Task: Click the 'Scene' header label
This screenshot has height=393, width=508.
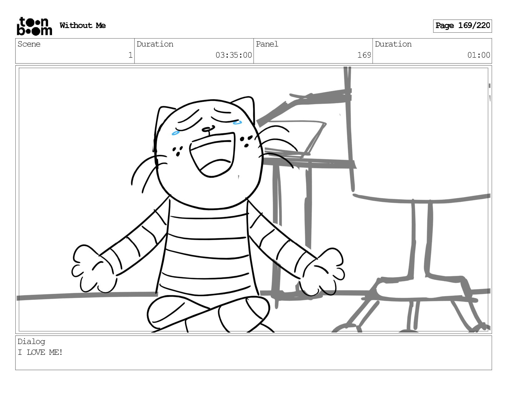Action: (x=29, y=44)
